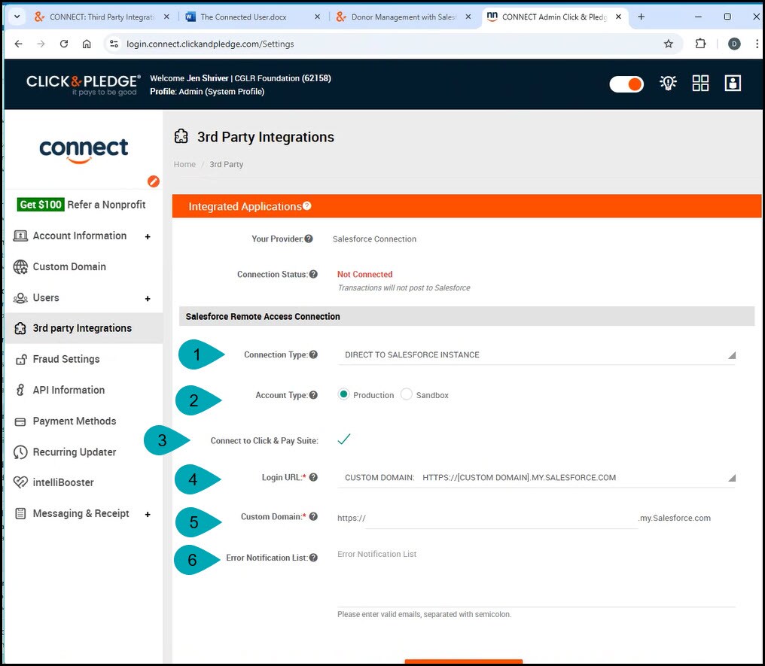
Task: Close The Connected User.docx tab
Action: [317, 17]
